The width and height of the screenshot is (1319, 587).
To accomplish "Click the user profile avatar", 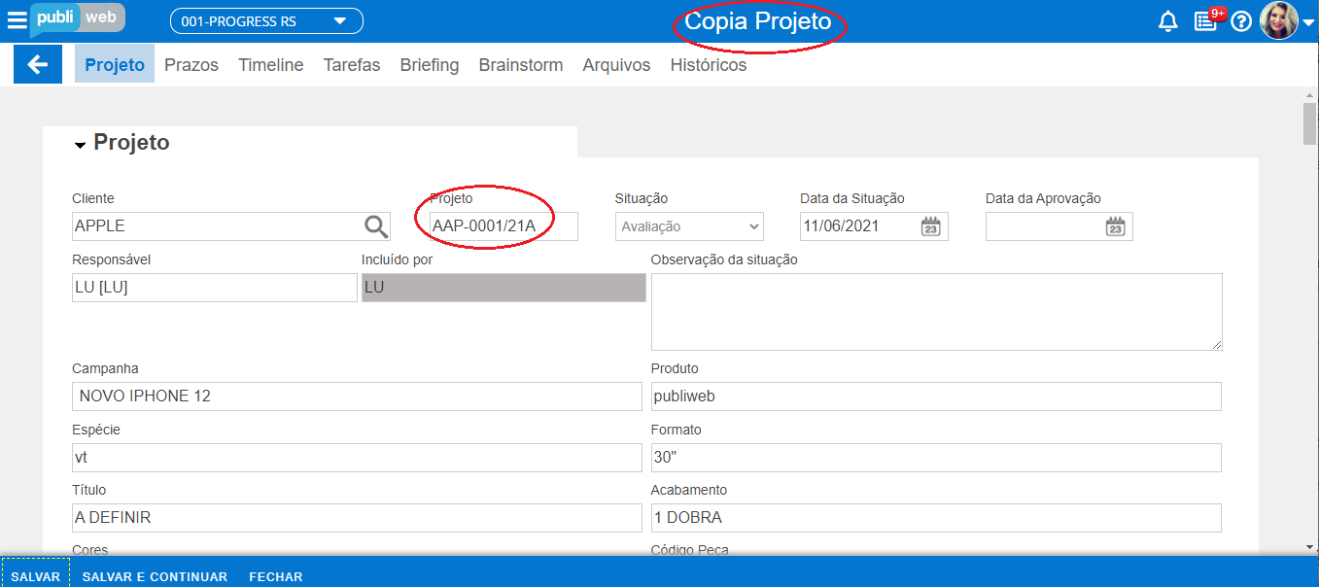I will click(1278, 20).
